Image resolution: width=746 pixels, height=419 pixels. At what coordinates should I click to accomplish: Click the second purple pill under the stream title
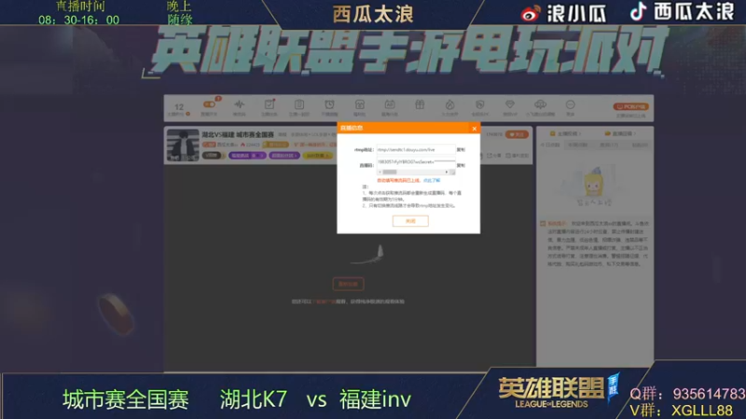tap(284, 155)
